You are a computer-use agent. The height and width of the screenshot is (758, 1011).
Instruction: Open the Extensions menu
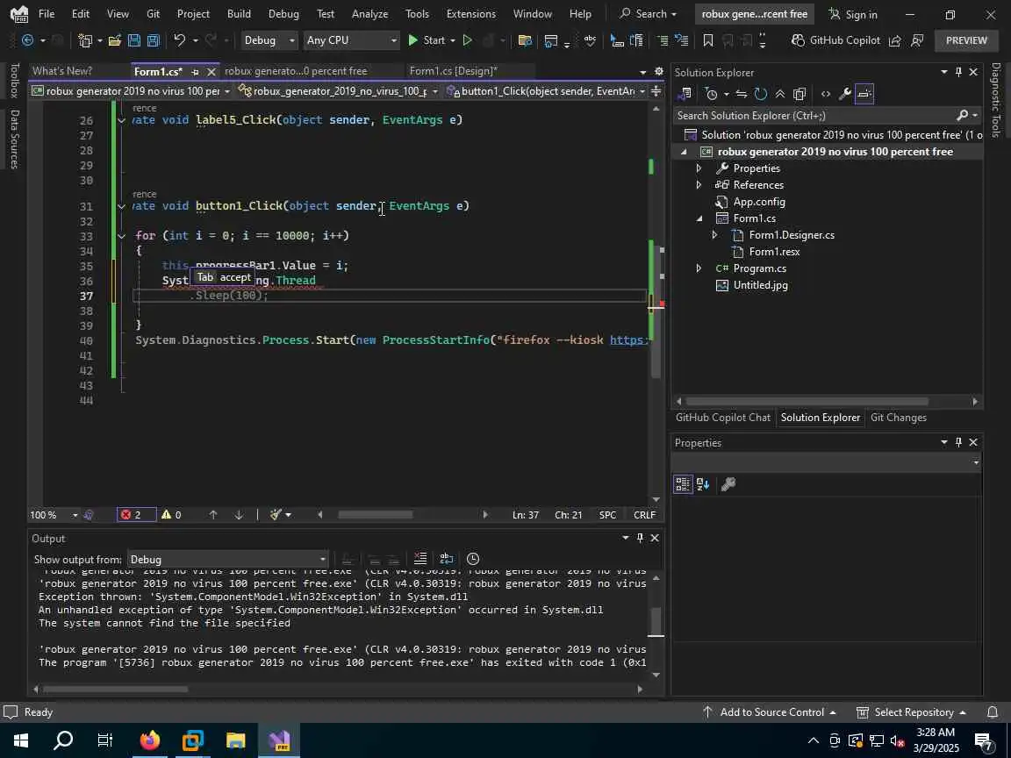[470, 13]
